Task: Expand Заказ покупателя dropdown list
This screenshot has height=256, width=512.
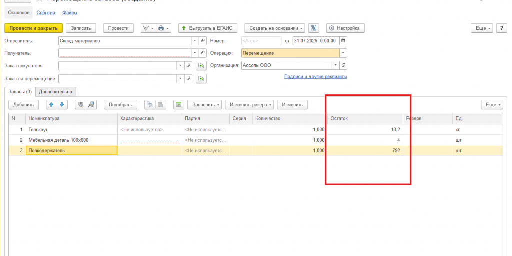Action: 181,65
